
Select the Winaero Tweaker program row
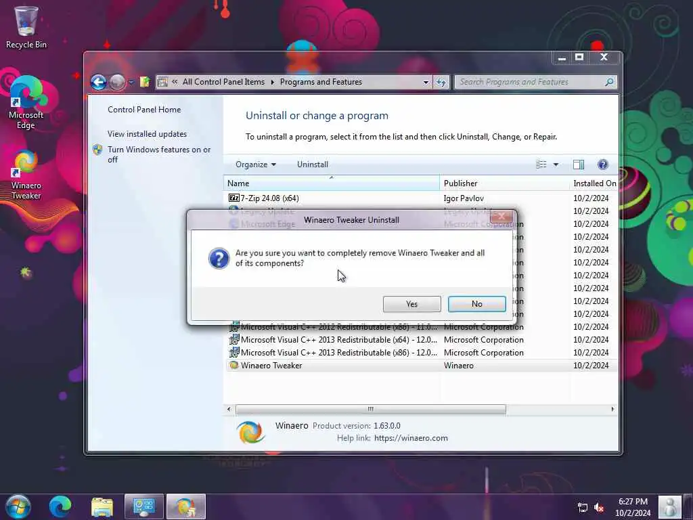[x=421, y=365]
